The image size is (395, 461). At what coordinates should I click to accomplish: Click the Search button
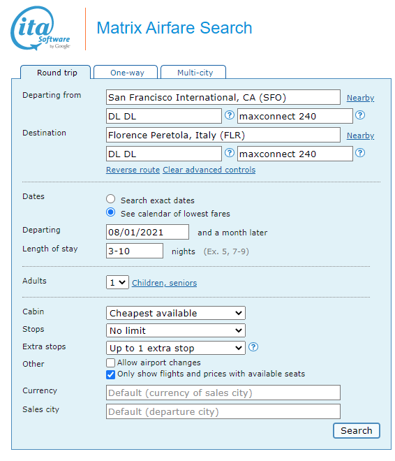click(356, 430)
